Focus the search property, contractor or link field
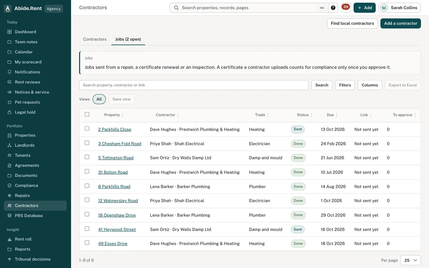This screenshot has width=429, height=268. 194,85
